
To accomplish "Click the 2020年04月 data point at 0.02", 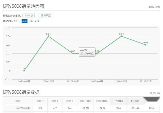I will tap(73, 53).
